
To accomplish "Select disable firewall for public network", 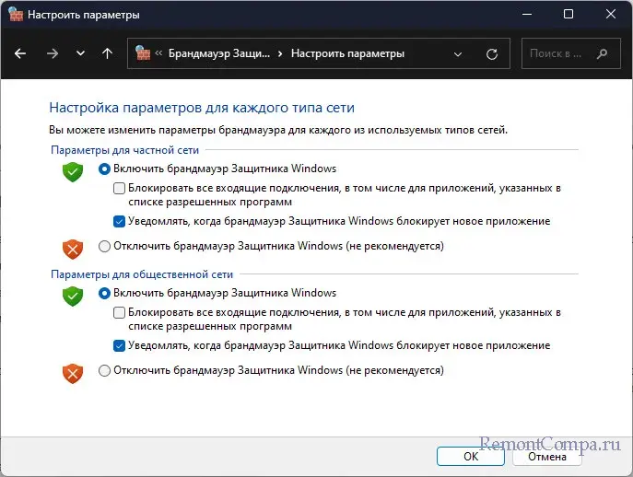I will (104, 370).
